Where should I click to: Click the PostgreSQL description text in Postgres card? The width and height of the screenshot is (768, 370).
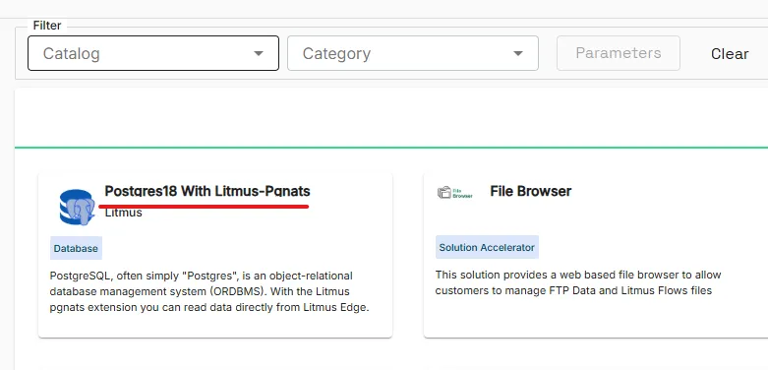click(209, 291)
